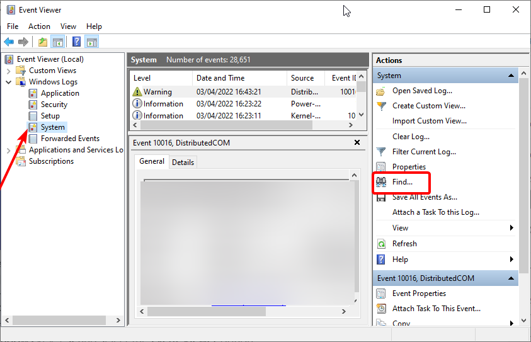Open the Help submenu arrow in Actions
The width and height of the screenshot is (531, 342).
[x=511, y=259]
